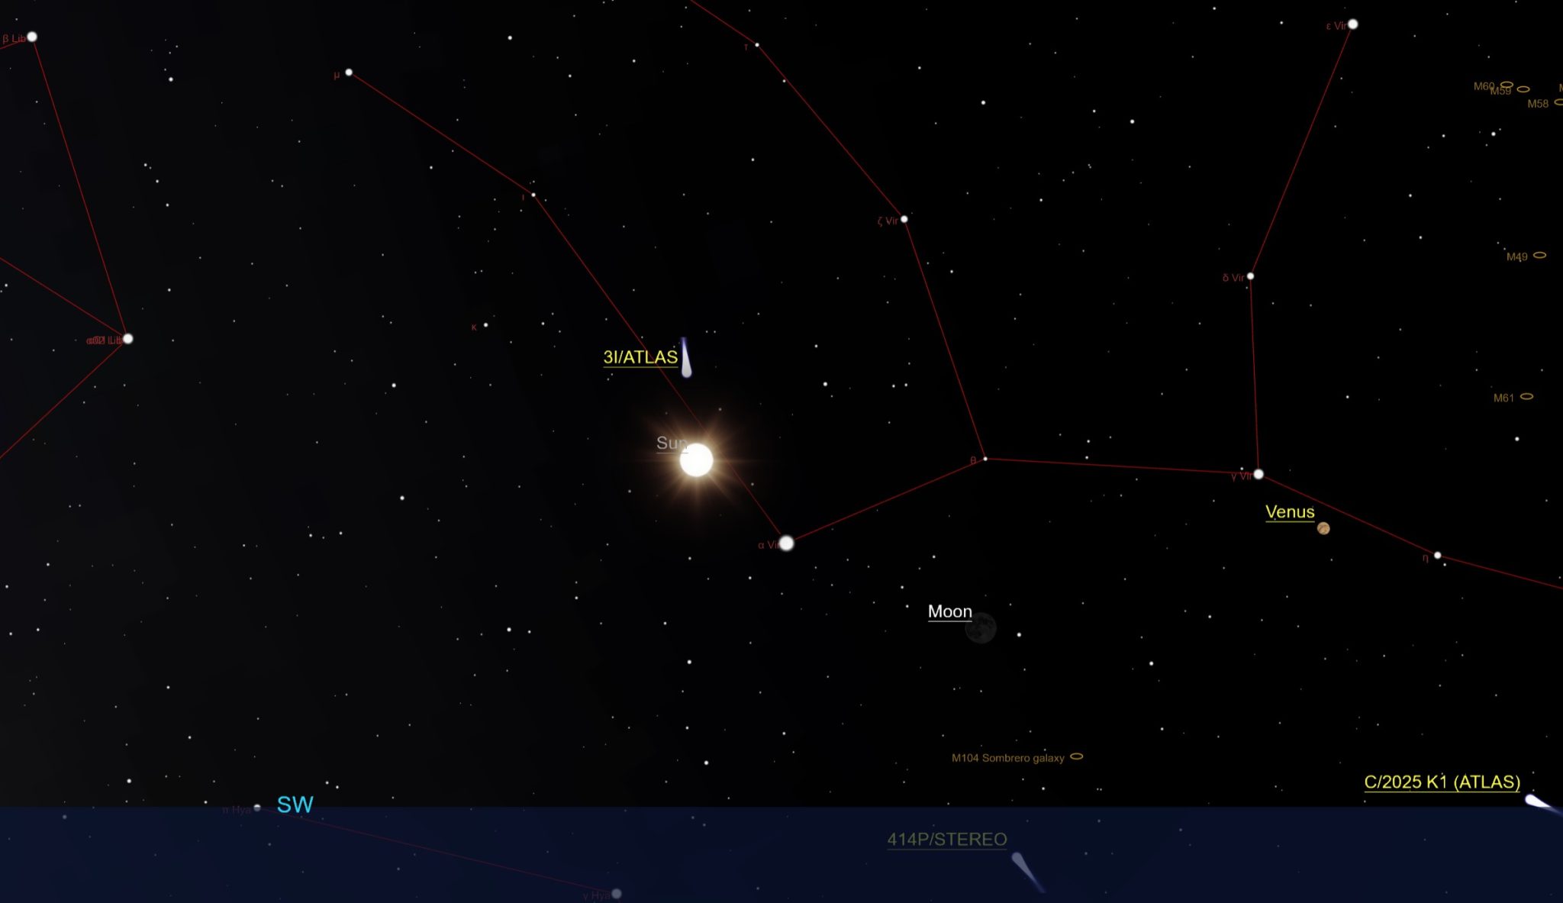Viewport: 1563px width, 903px height.
Task: Click the M104 Sombrero galaxy ellipse marker
Action: (x=1077, y=756)
